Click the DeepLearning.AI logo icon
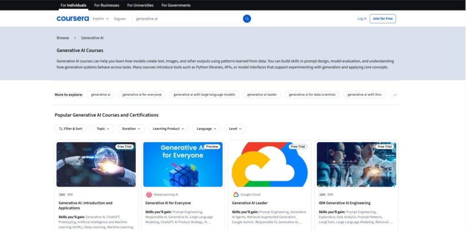 coord(149,195)
